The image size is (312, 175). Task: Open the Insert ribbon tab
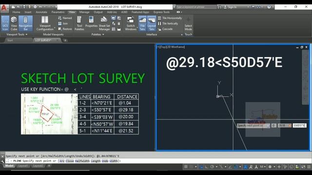click(28, 12)
